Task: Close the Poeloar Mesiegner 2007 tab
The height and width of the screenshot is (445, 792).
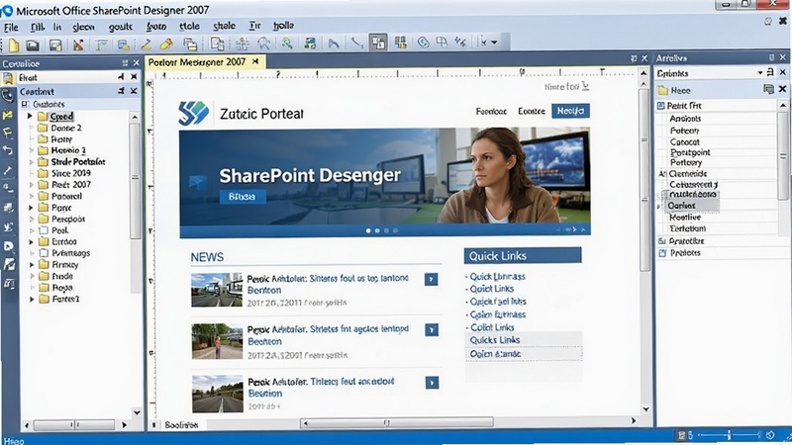Action: click(255, 61)
